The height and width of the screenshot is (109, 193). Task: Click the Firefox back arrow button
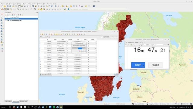(x=126, y=45)
